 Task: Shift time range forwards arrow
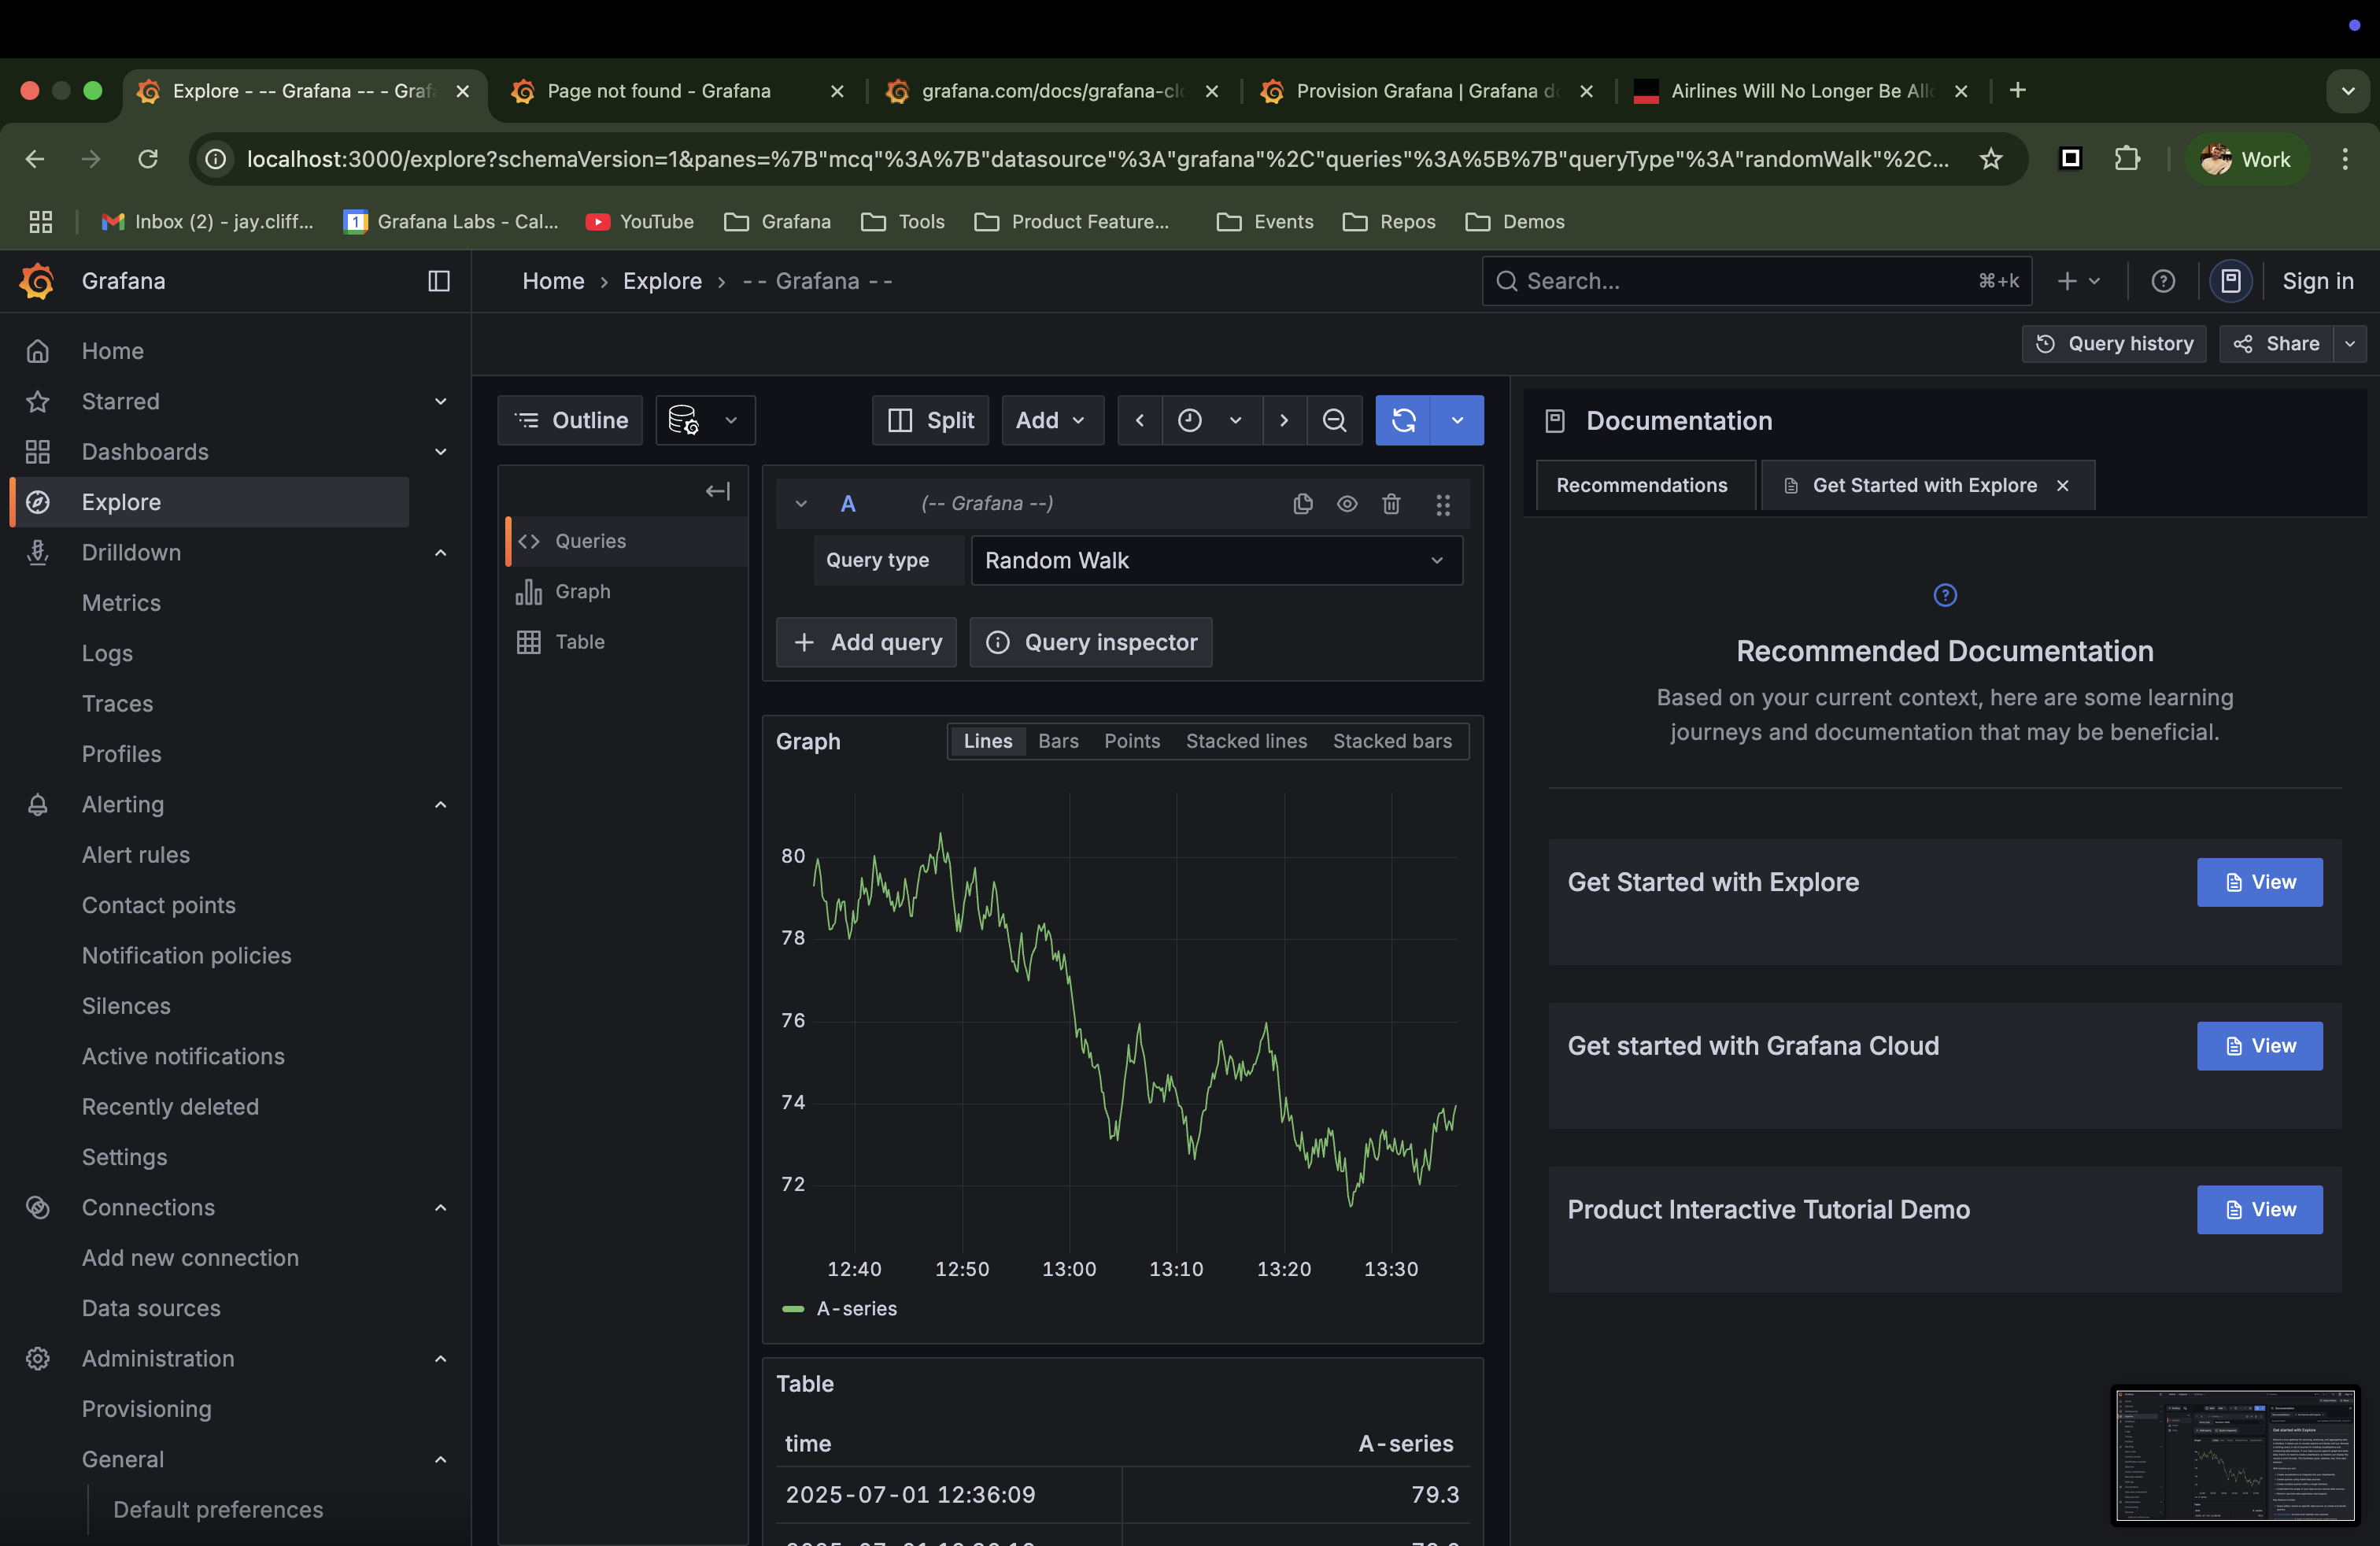1284,420
